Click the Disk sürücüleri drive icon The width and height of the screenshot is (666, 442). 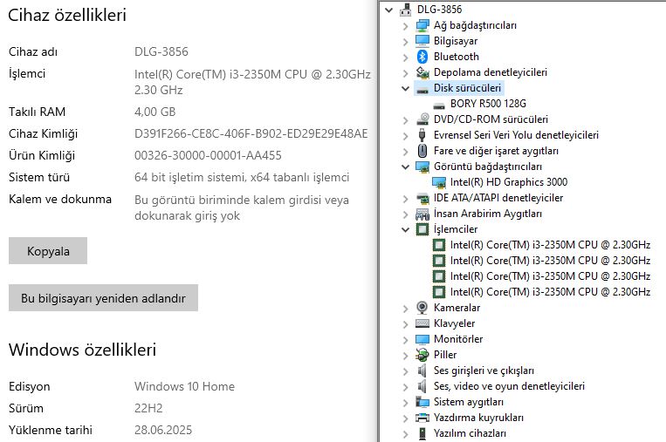pos(422,90)
